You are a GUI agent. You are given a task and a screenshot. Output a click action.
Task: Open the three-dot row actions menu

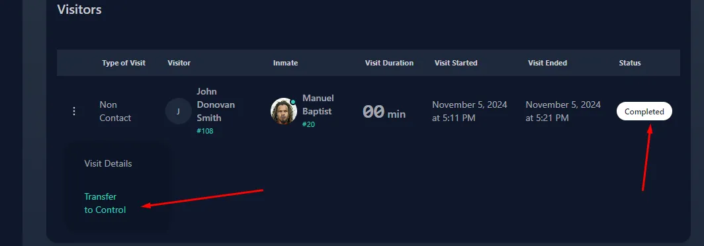75,111
